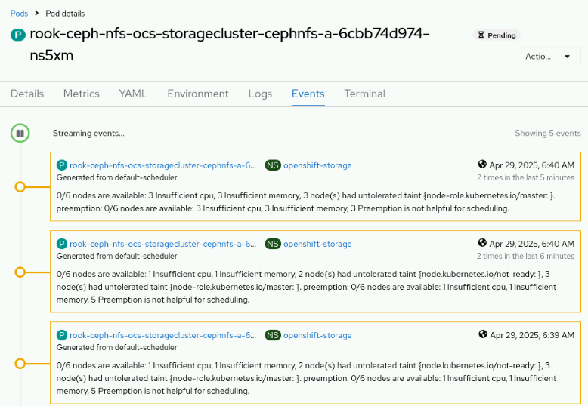The height and width of the screenshot is (406, 588).
Task: Click the Pods breadcrumb link
Action: click(x=19, y=14)
